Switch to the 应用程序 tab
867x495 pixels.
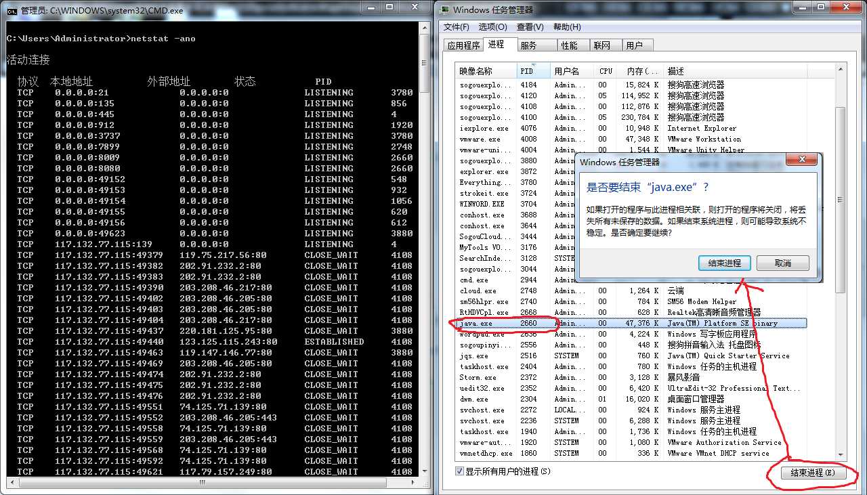pos(463,45)
